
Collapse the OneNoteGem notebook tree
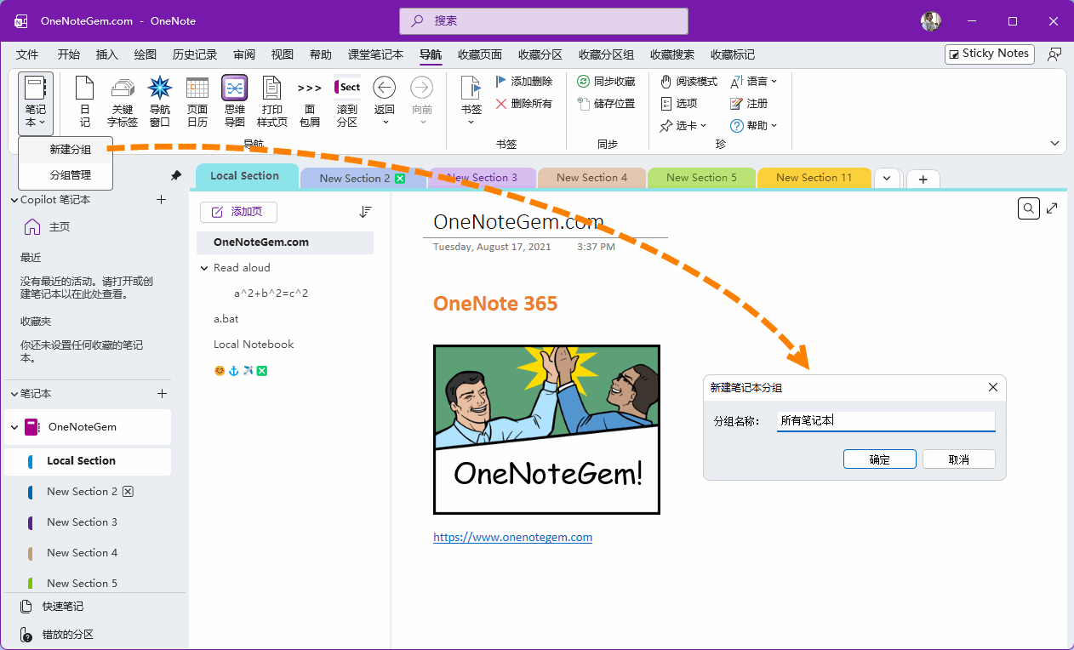pyautogui.click(x=14, y=427)
